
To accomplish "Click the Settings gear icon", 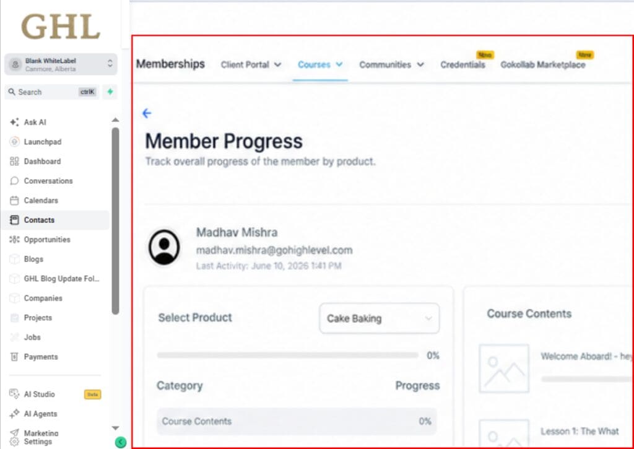I will point(14,442).
